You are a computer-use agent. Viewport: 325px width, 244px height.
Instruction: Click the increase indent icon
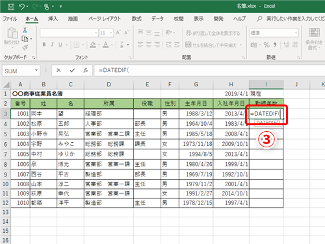coord(177,45)
